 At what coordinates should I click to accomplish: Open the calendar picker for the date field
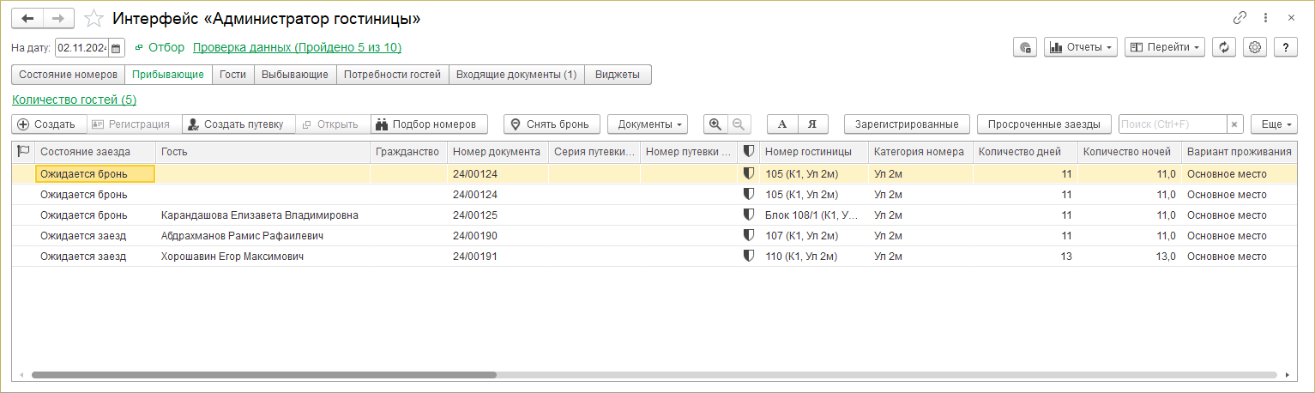[x=116, y=48]
